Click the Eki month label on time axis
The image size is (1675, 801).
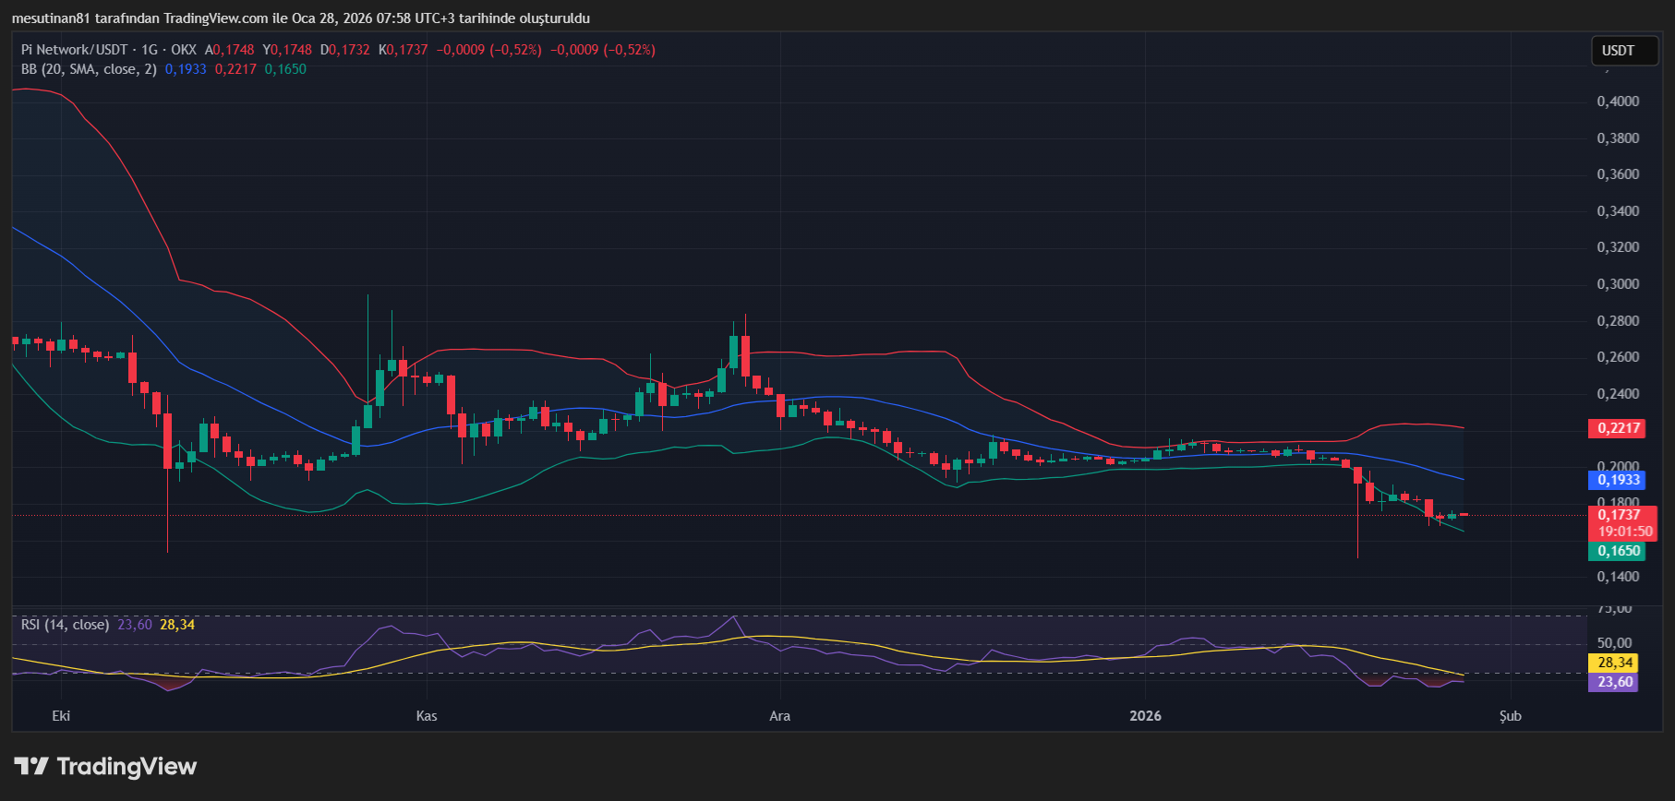tap(61, 716)
